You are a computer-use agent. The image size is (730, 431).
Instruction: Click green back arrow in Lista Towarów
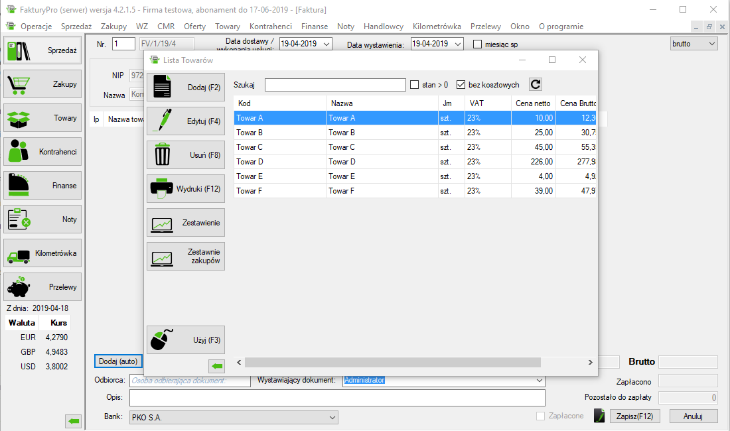[217, 366]
